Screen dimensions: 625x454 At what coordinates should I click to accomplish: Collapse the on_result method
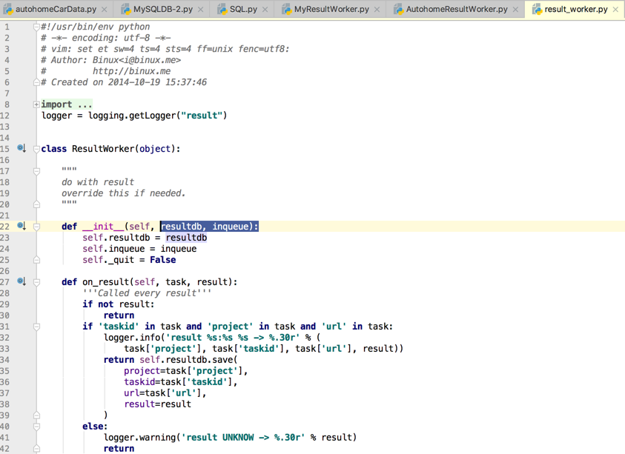coord(36,281)
